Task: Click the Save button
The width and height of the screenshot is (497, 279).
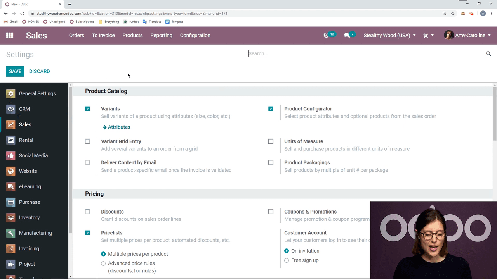Action: 15,71
